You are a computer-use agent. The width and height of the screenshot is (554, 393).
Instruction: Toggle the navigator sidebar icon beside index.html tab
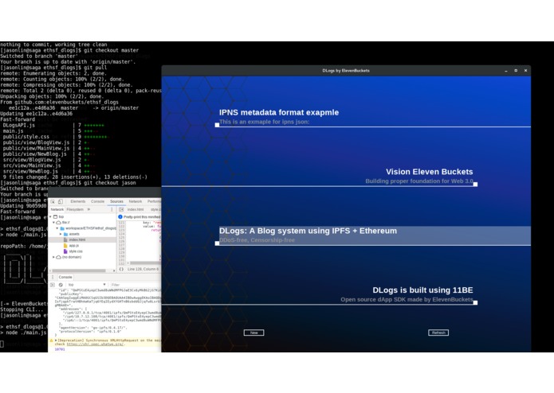(121, 209)
